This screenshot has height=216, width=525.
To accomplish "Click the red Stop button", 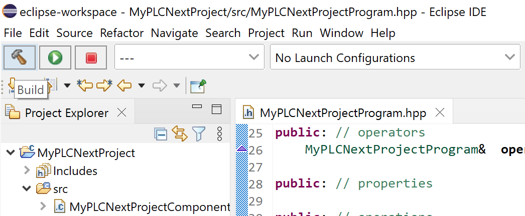I will [91, 58].
